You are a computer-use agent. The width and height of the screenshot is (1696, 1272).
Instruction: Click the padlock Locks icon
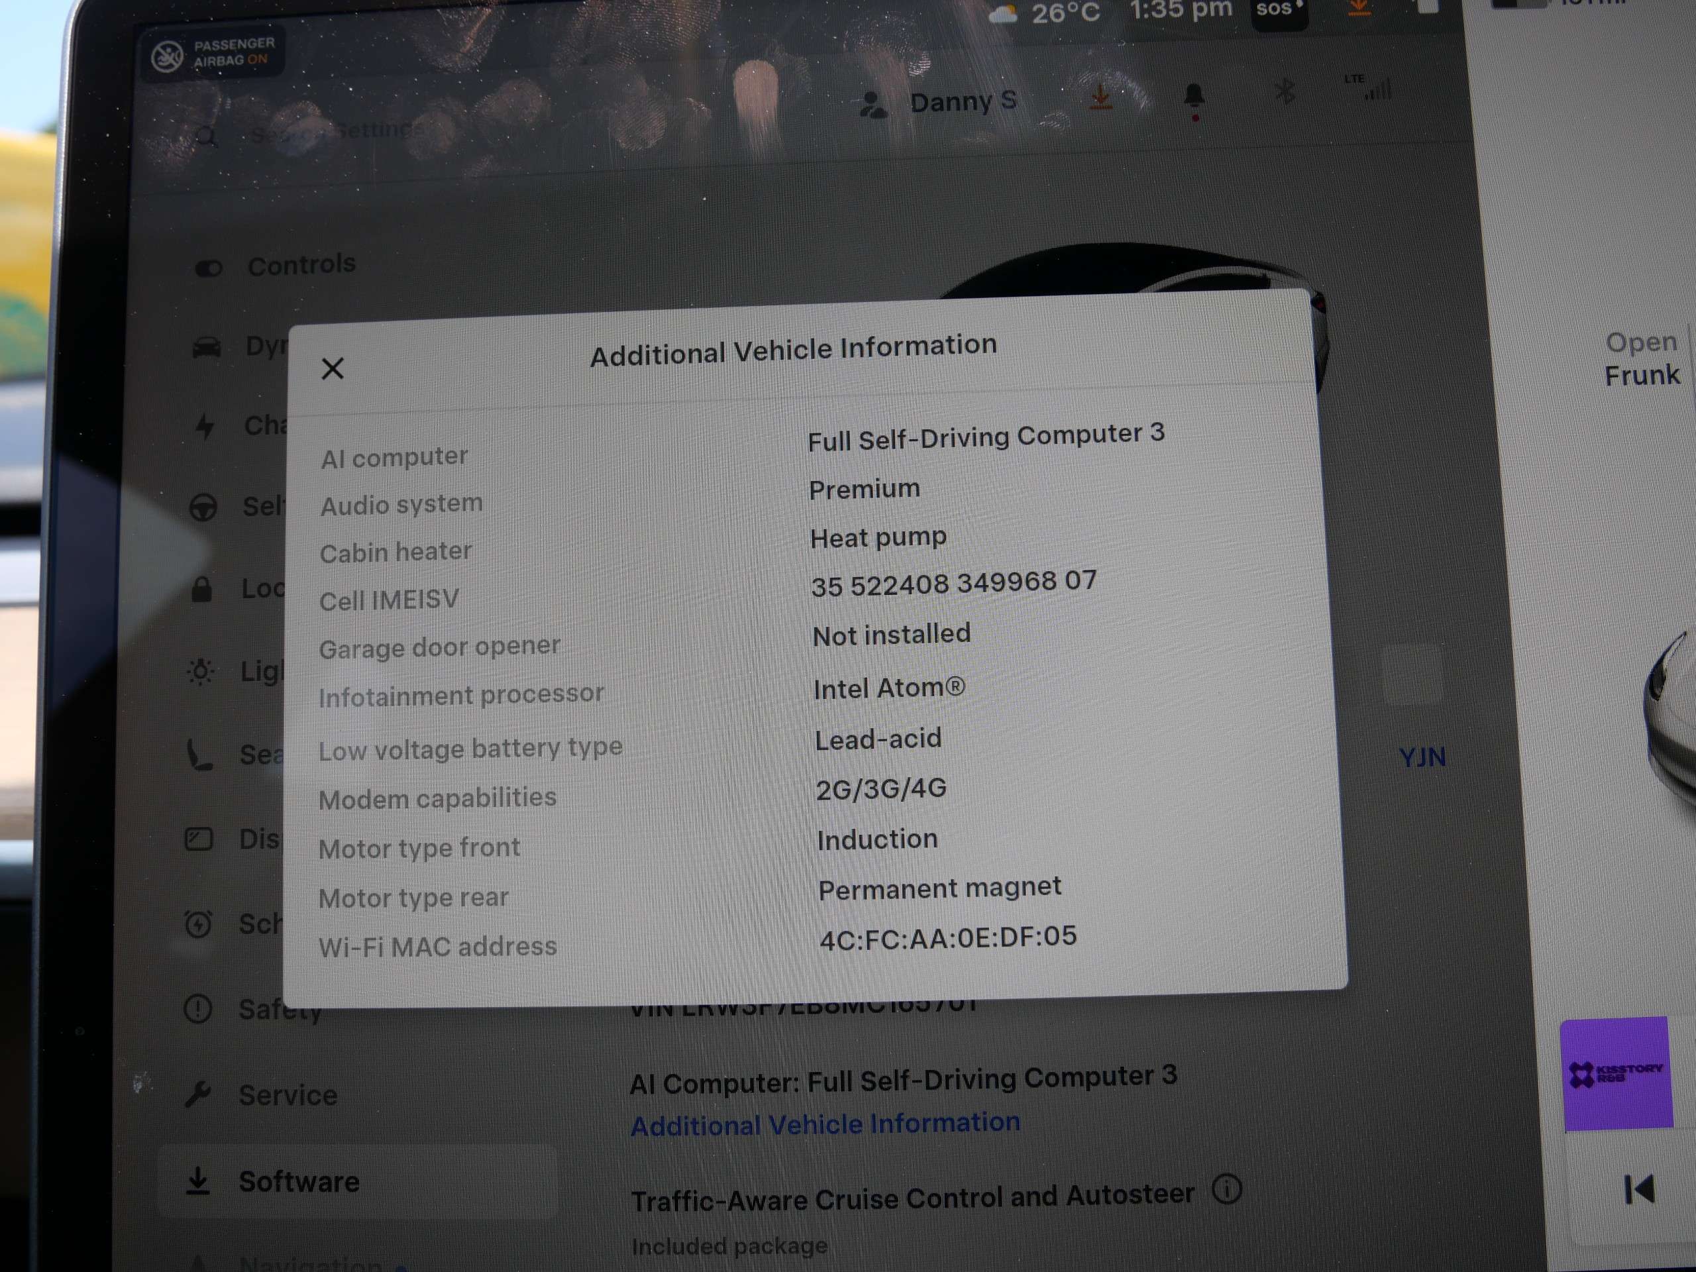(x=201, y=589)
